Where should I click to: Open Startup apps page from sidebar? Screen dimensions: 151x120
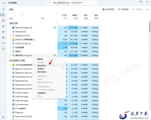pyautogui.click(x=3, y=32)
